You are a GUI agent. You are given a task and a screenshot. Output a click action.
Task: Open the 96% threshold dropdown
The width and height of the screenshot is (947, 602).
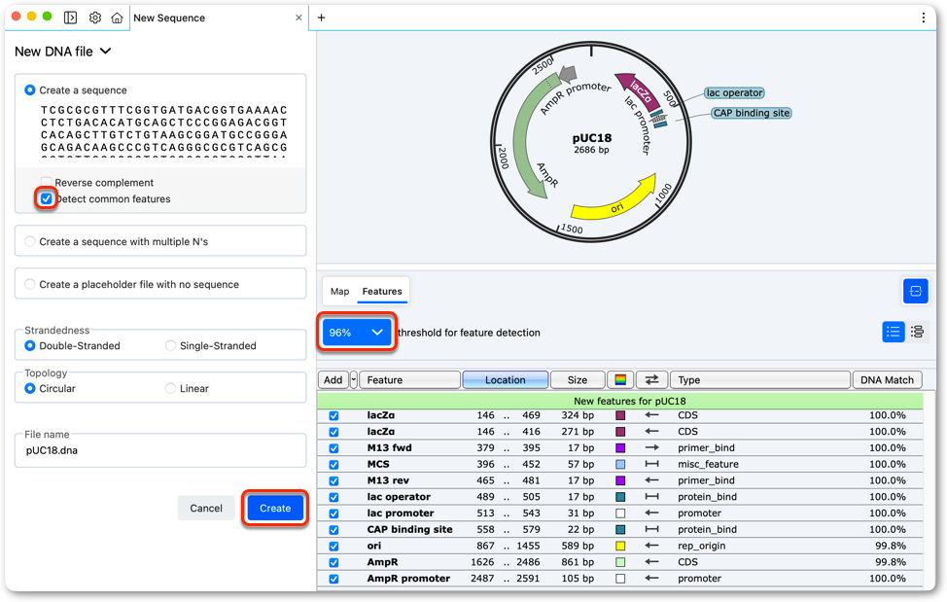coord(356,332)
